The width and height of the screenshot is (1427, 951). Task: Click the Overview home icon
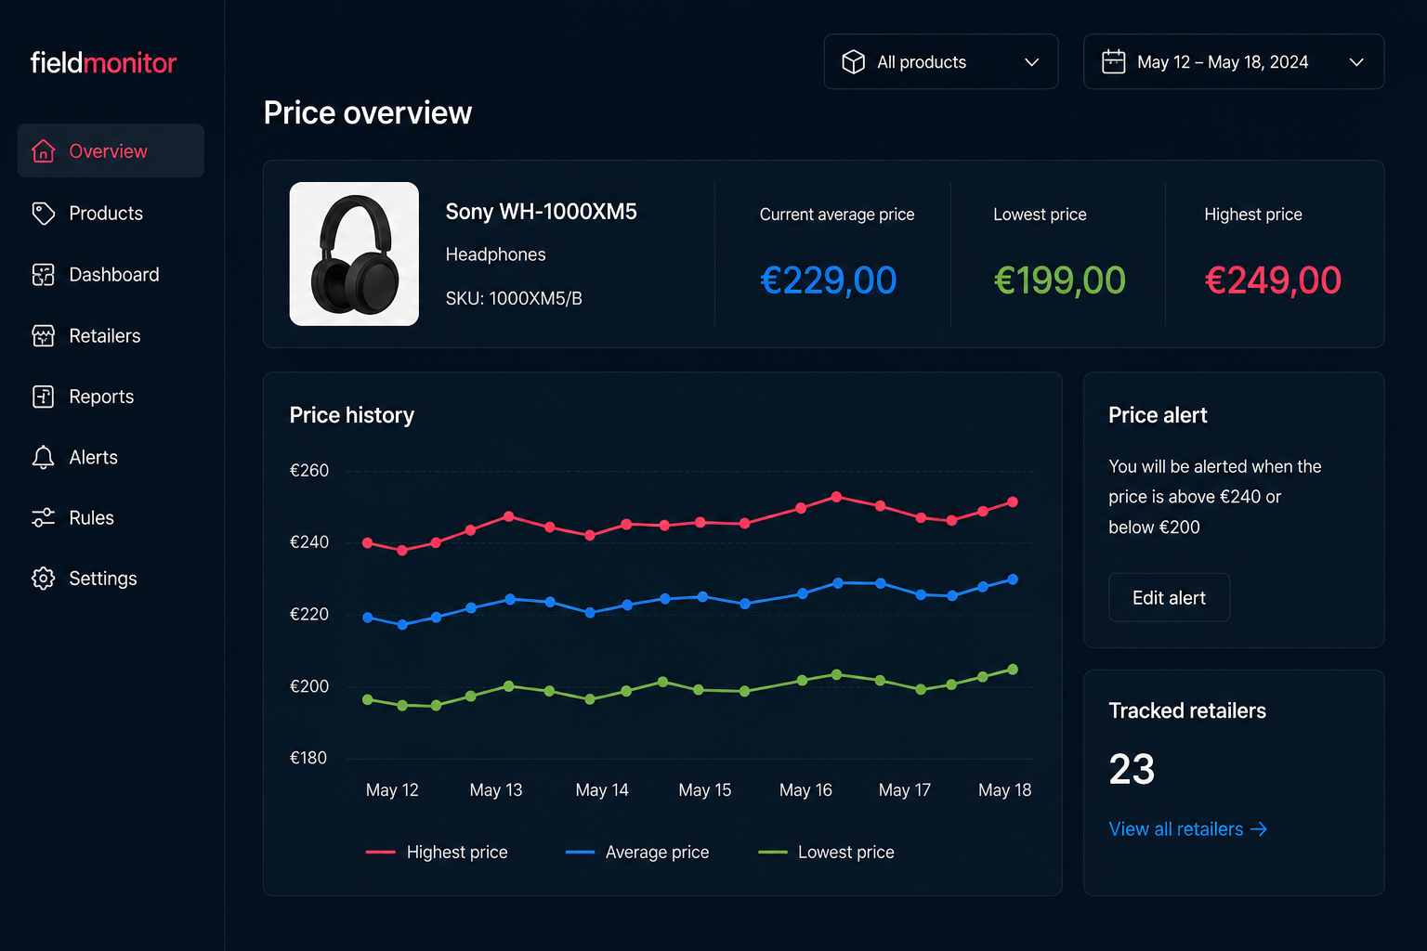tap(43, 150)
